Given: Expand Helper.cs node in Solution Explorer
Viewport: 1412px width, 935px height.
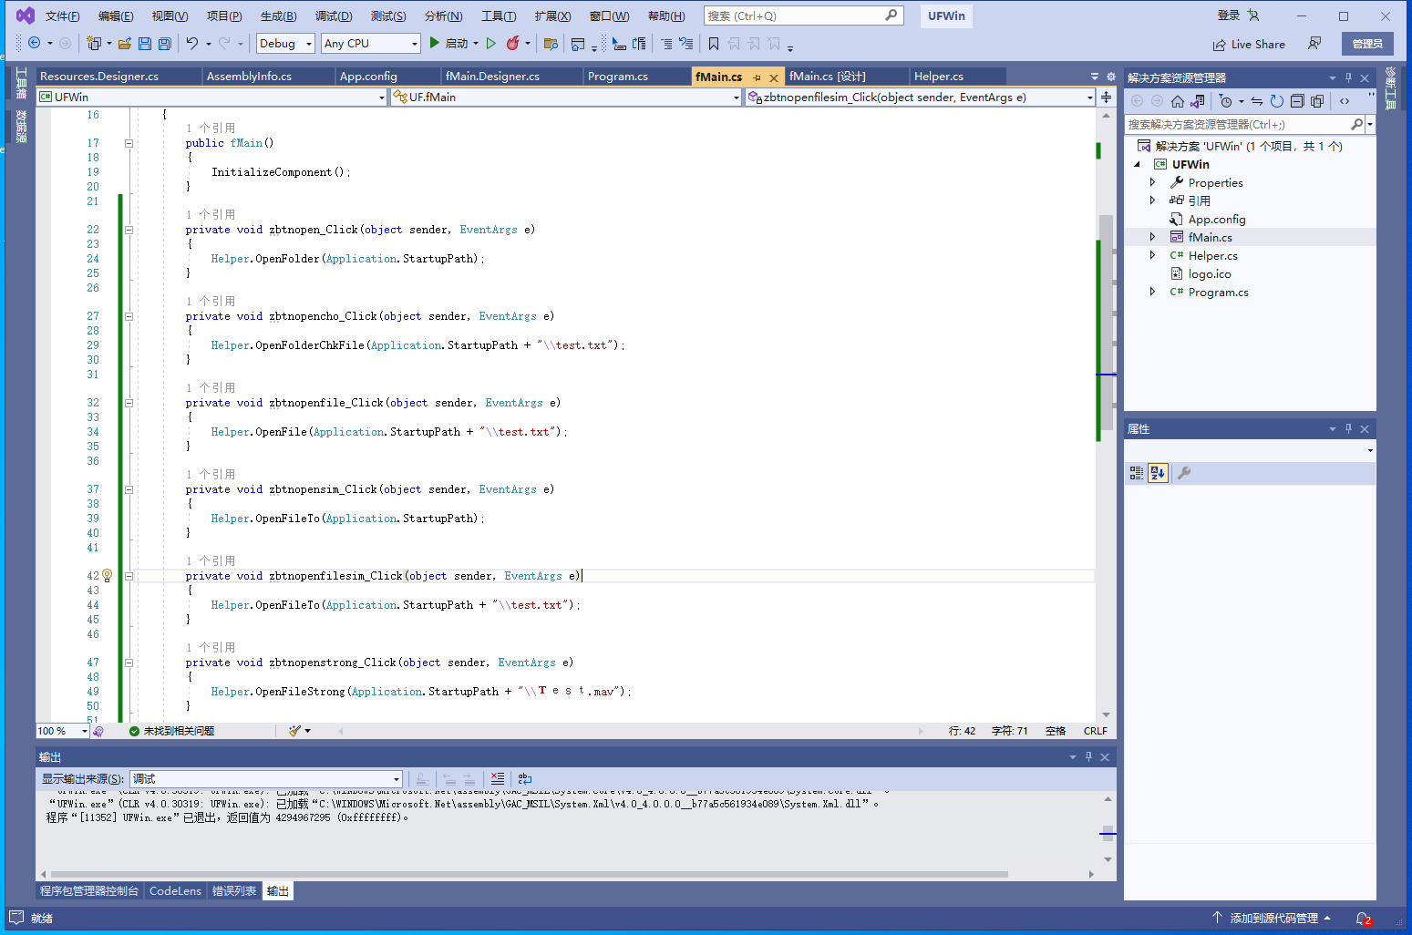Looking at the screenshot, I should (x=1152, y=255).
